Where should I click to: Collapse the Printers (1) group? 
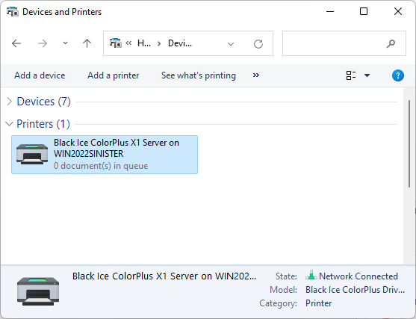(9, 124)
